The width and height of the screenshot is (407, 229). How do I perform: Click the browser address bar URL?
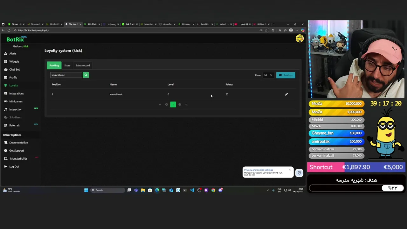click(33, 30)
